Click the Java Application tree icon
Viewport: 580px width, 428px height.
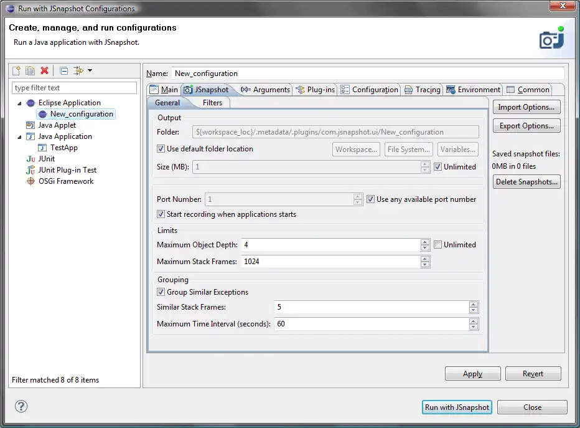[30, 136]
